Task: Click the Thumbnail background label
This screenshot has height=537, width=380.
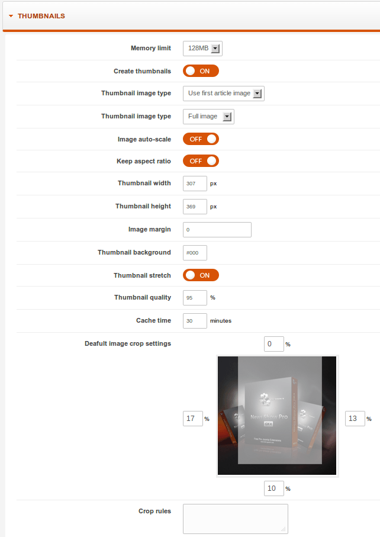Action: click(134, 252)
